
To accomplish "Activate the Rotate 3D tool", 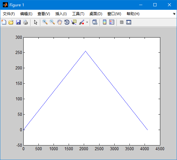I will (x=67, y=22).
